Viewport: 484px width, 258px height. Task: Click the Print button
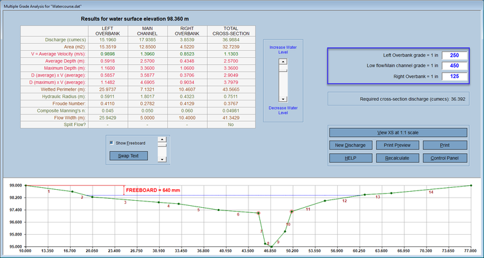445,145
